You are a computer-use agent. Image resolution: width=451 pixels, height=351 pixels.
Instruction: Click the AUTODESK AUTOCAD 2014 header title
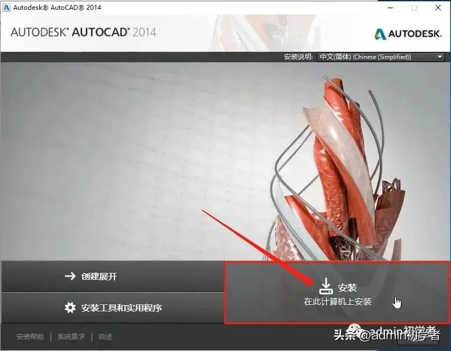(x=83, y=32)
